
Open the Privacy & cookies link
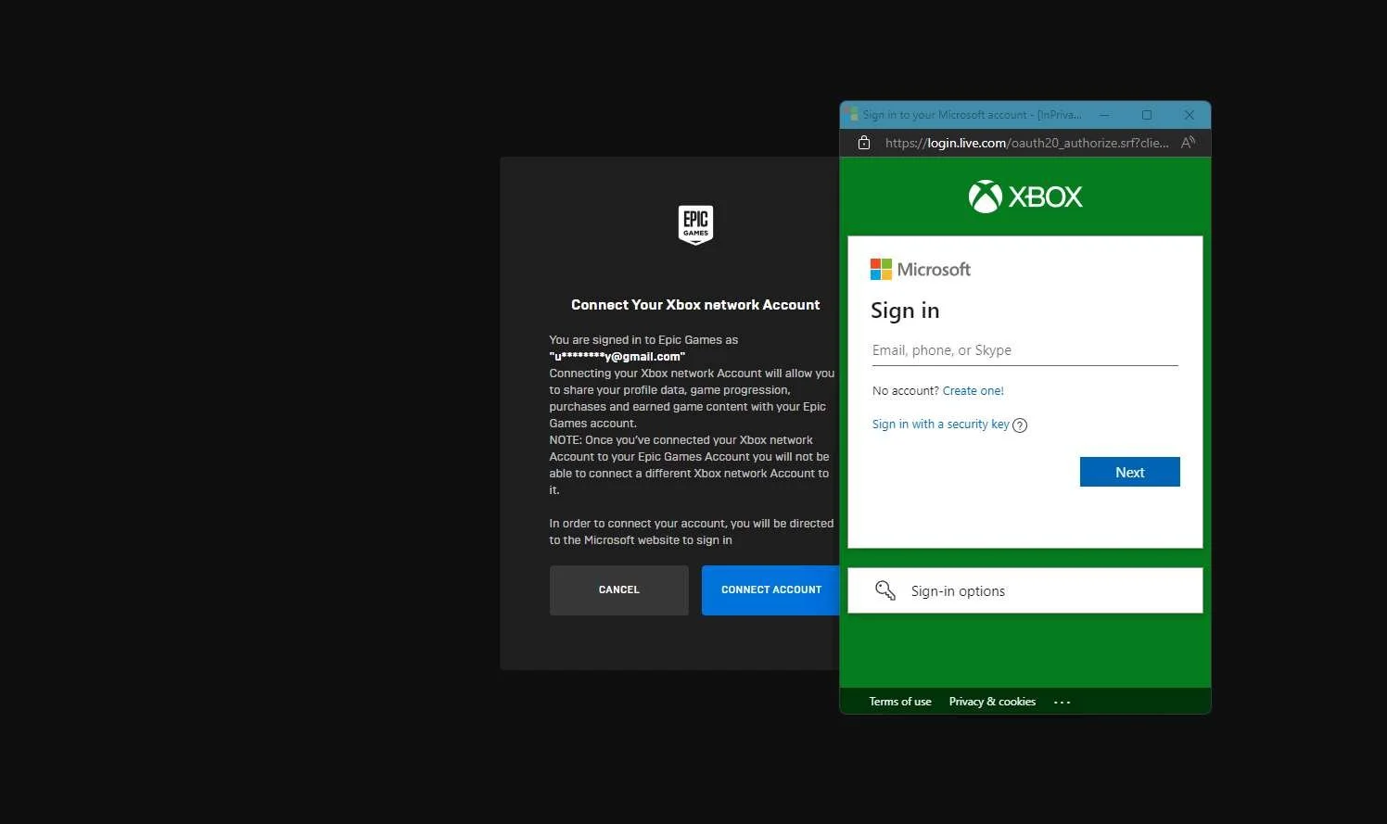pyautogui.click(x=992, y=702)
